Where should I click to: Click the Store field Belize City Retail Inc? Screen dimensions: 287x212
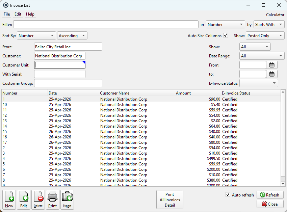pyautogui.click(x=68, y=47)
